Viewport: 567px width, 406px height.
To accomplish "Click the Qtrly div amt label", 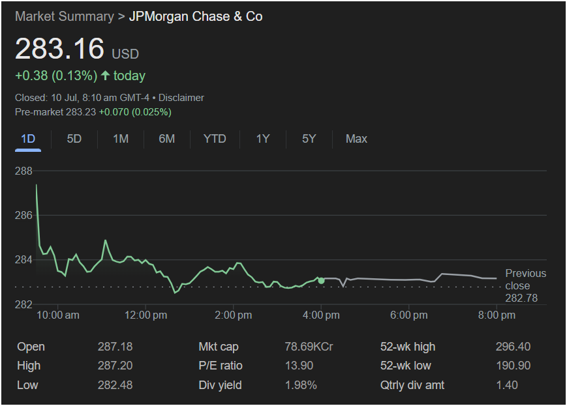I will point(412,385).
